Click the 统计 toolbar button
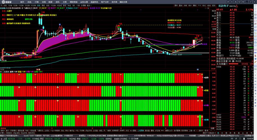Screen dimensions: 257x140 pos(190,5)
